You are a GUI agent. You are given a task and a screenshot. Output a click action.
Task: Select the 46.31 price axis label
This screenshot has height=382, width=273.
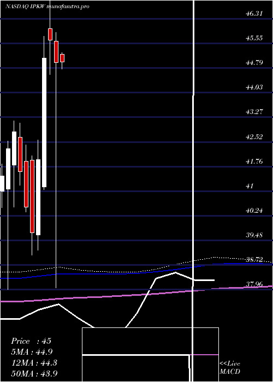(x=254, y=14)
